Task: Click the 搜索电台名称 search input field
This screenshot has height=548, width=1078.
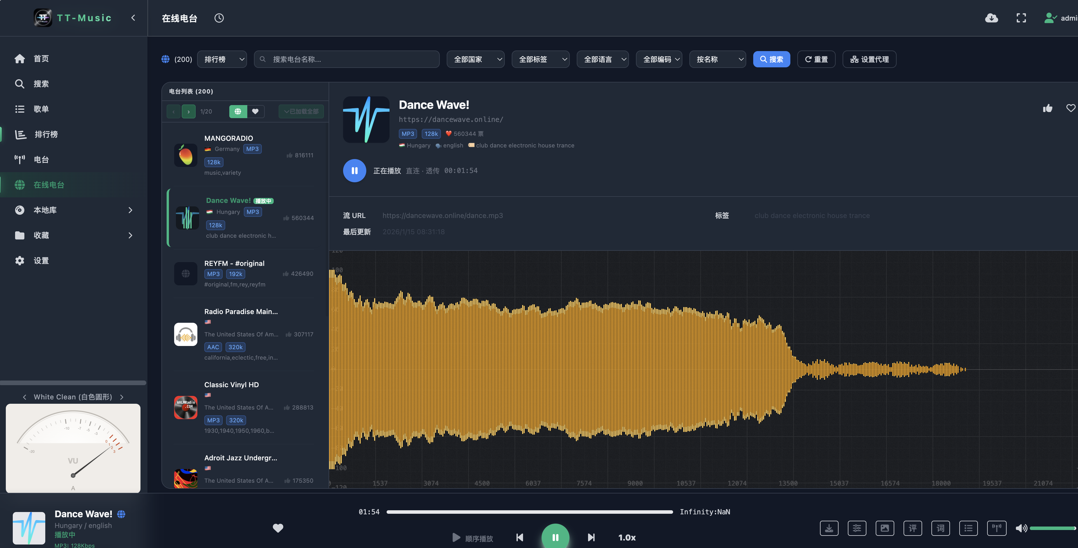Action: pos(347,60)
